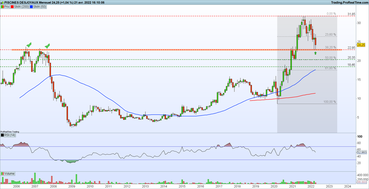Click the 2022 year on time axis

(x=311, y=187)
